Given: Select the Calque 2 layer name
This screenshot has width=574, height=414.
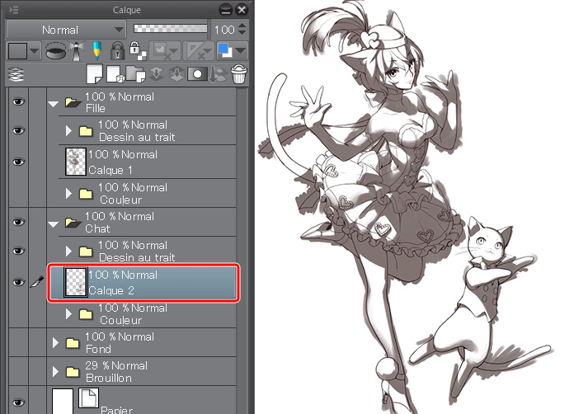Looking at the screenshot, I should click(x=111, y=290).
